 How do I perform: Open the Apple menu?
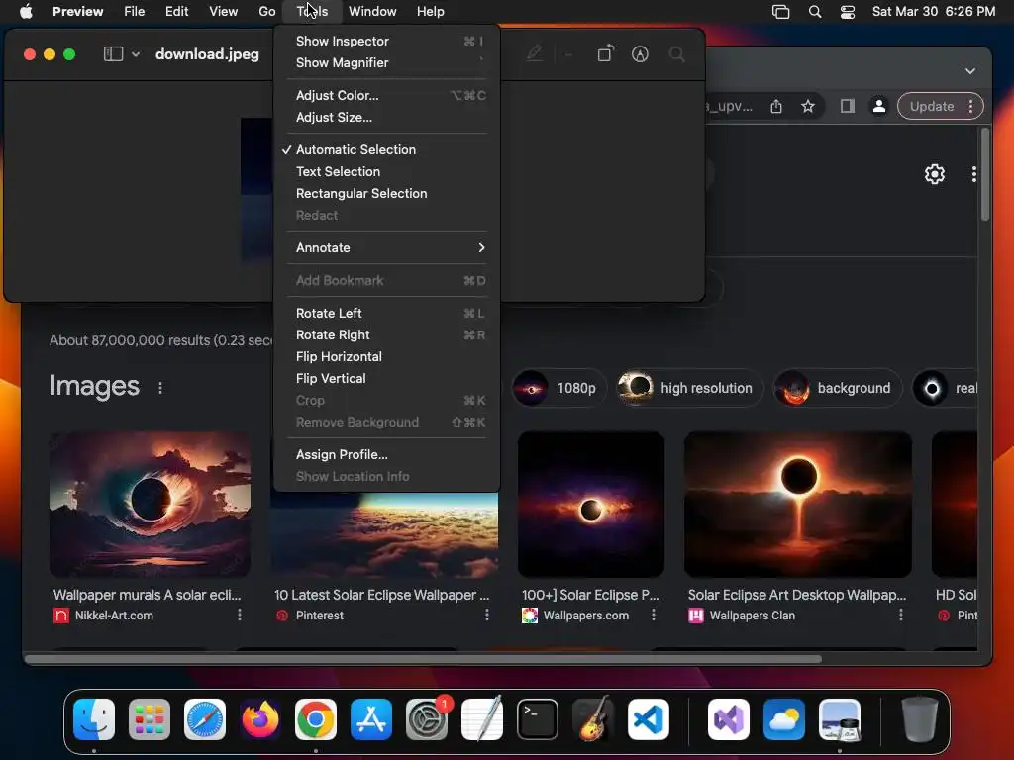[x=26, y=11]
